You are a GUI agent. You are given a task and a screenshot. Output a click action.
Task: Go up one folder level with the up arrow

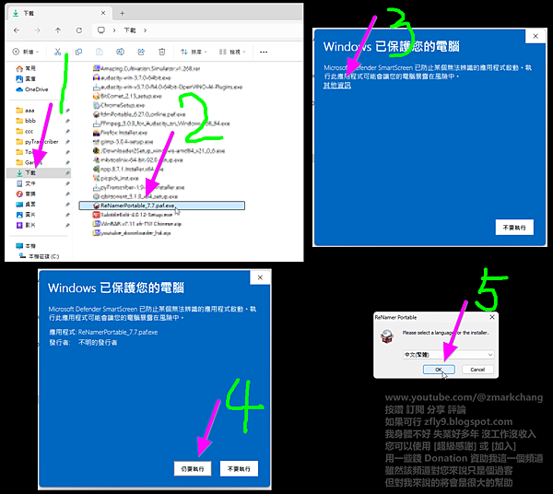tap(58, 30)
